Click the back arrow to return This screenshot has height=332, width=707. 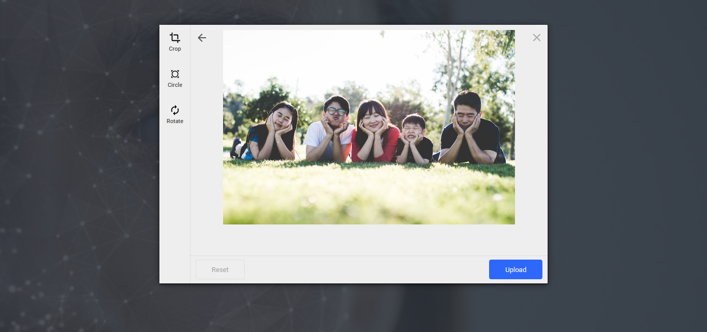[202, 38]
